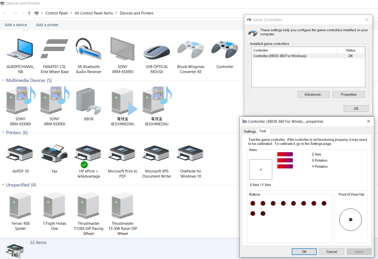378x259 pixels.
Task: Open Control Panel breadcrumb
Action: click(56, 13)
